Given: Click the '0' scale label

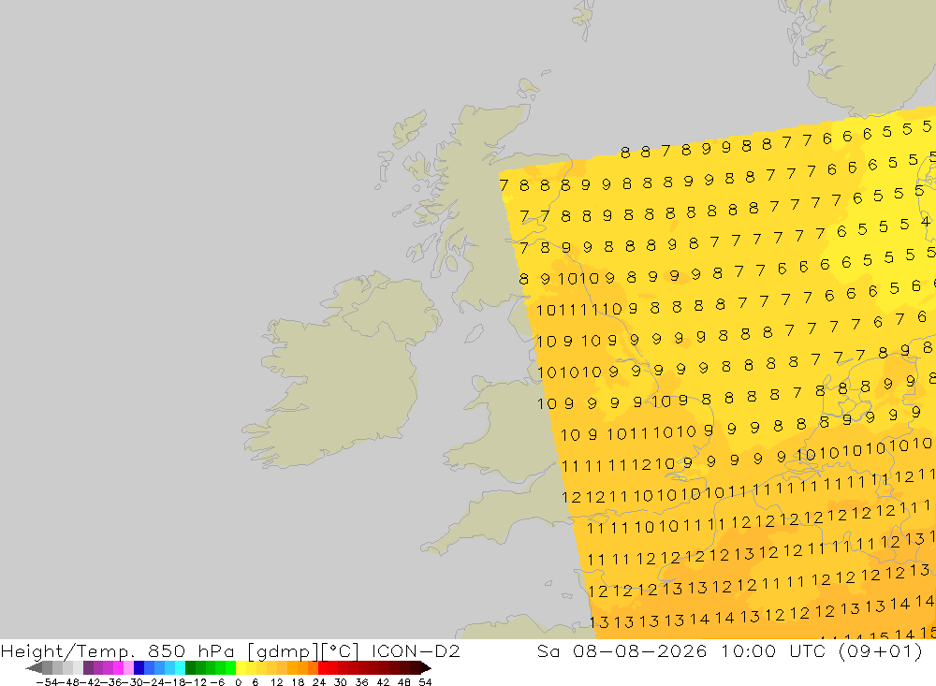Looking at the screenshot, I should pyautogui.click(x=238, y=682).
